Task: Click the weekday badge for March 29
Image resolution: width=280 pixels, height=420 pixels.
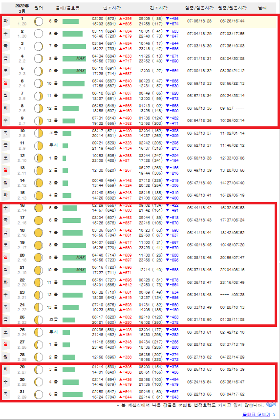Action: point(6,369)
